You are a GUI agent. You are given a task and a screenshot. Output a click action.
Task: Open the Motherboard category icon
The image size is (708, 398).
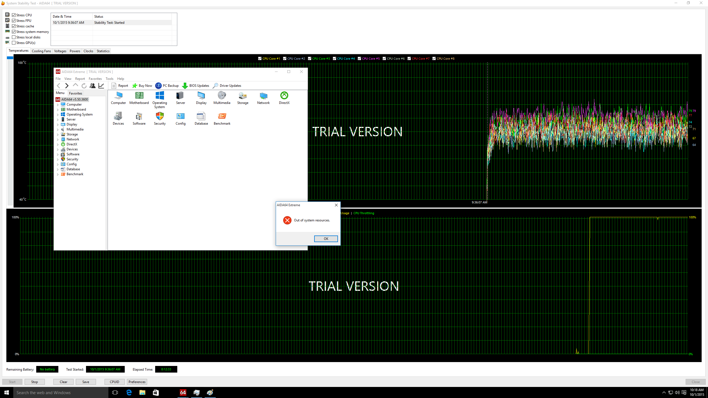pos(139,98)
